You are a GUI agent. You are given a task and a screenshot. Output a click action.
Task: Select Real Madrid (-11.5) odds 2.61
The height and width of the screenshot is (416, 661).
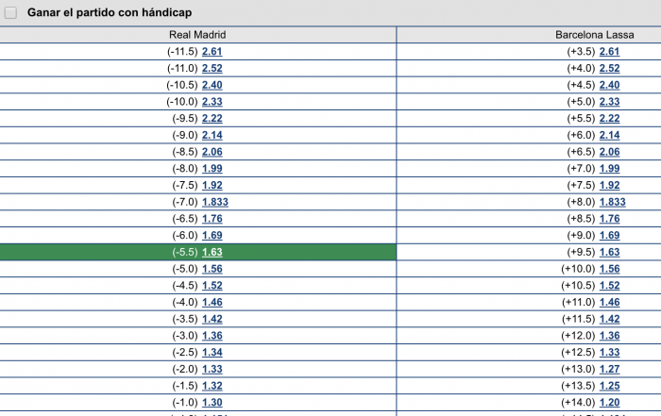(212, 51)
